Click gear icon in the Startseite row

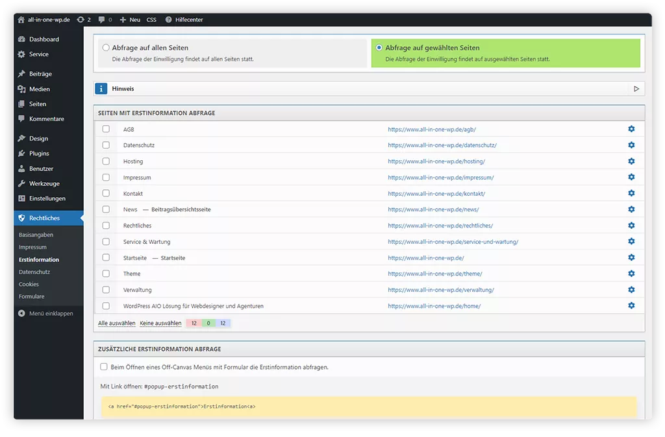(x=631, y=257)
